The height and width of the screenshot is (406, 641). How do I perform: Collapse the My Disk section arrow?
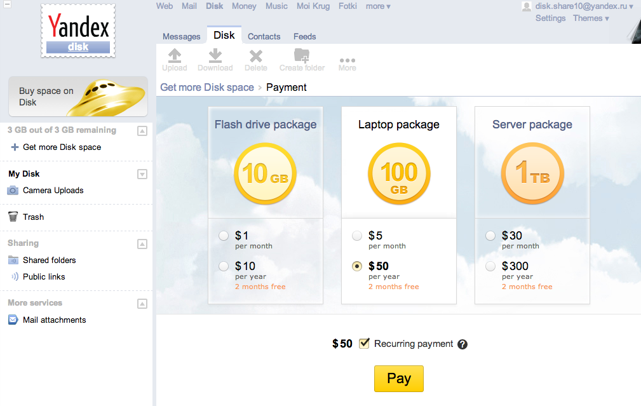(x=142, y=174)
